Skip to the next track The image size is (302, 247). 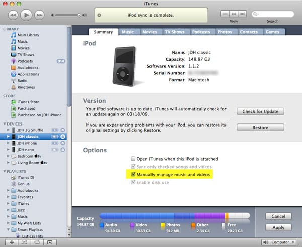pos(40,15)
